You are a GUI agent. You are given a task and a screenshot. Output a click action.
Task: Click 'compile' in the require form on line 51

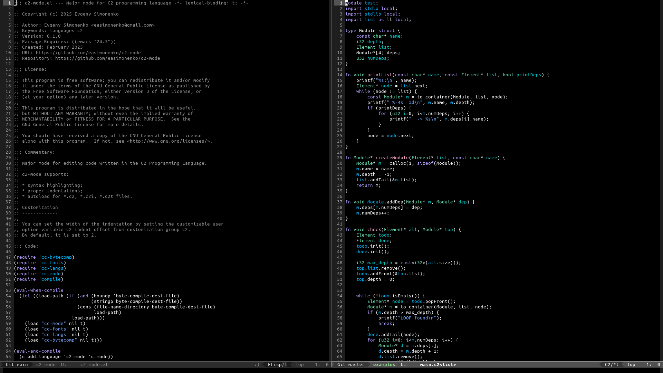pyautogui.click(x=51, y=279)
